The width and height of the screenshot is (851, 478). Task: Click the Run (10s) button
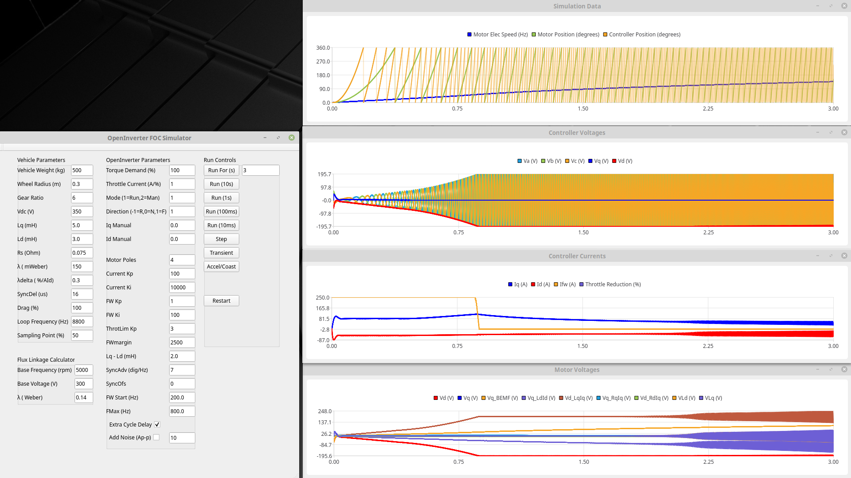tap(221, 184)
